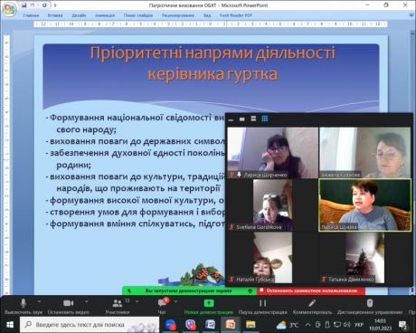Viewport: 416px width, 333px height.
Task: Open the annotate pencil tool
Action: [x=312, y=306]
